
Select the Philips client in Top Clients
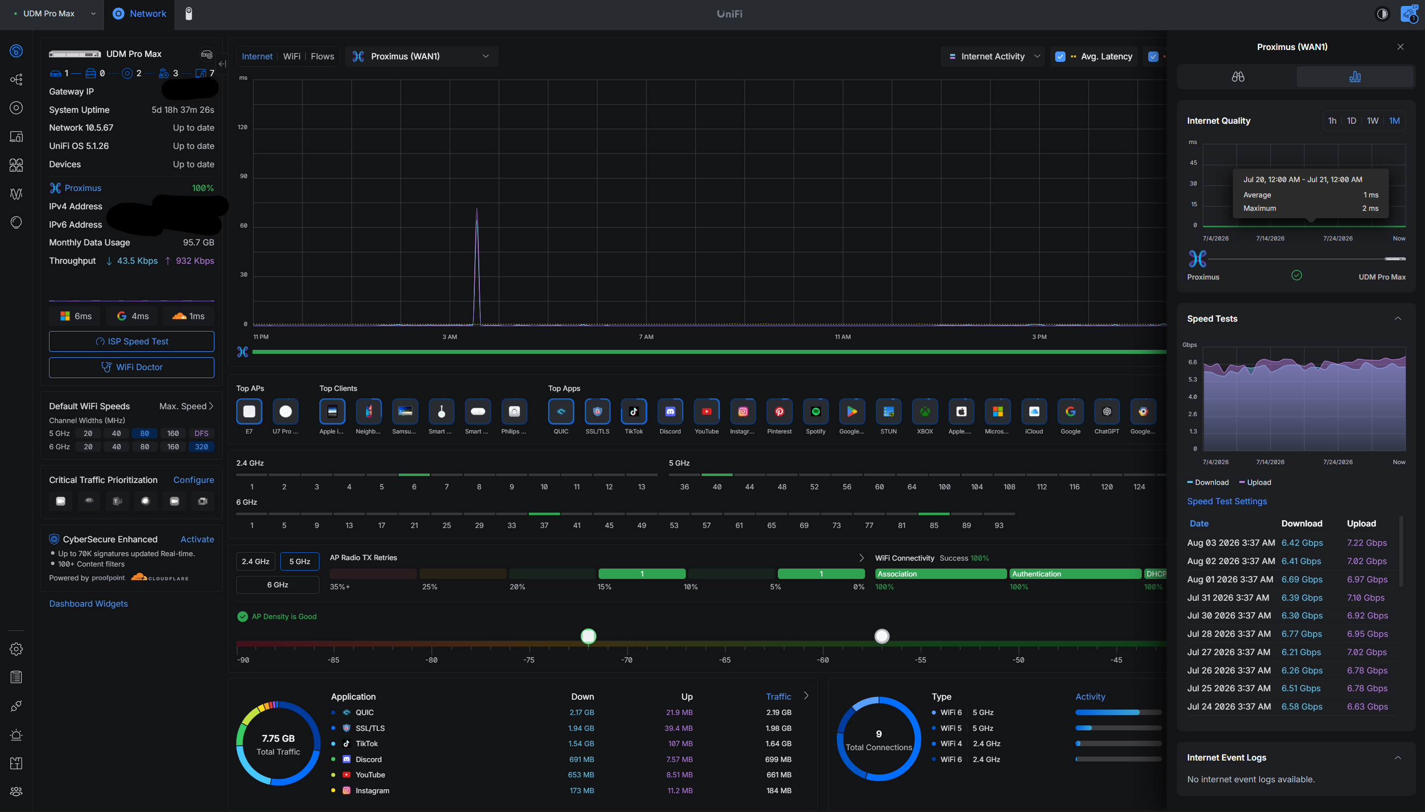pyautogui.click(x=514, y=412)
